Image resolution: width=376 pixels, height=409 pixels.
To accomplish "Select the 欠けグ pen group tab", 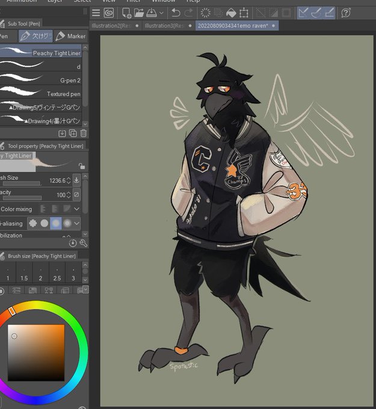I will (x=35, y=36).
